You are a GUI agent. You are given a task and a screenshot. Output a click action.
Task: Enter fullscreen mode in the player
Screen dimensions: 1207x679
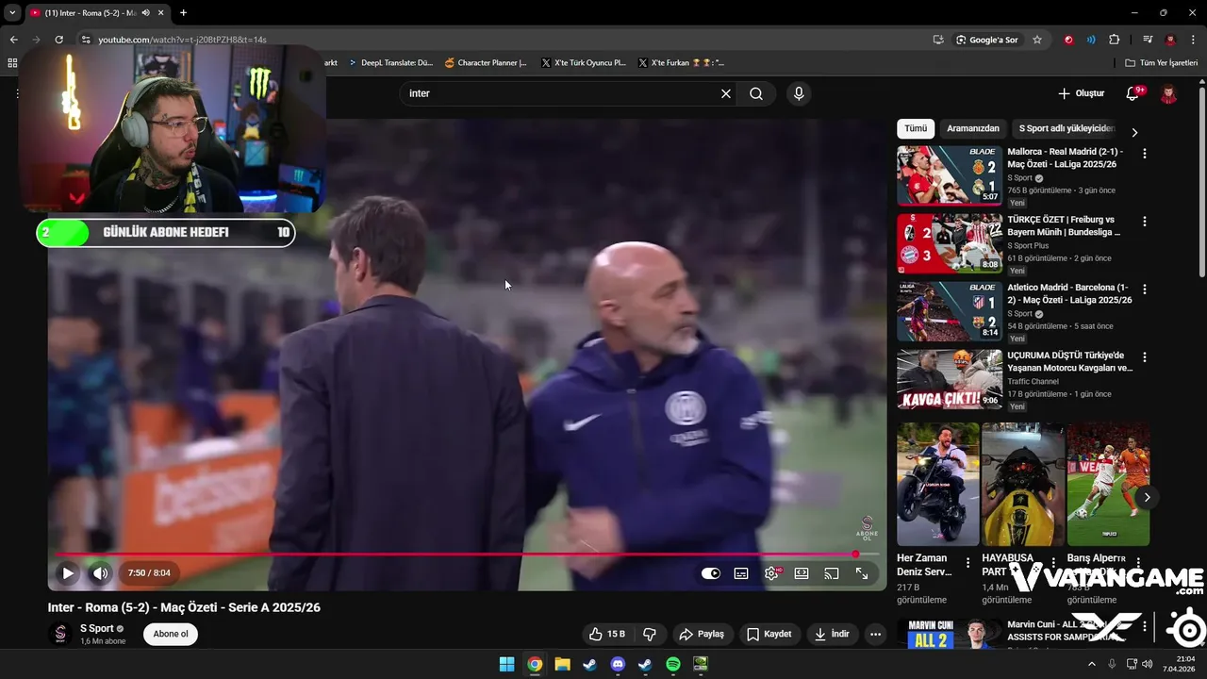tap(862, 573)
